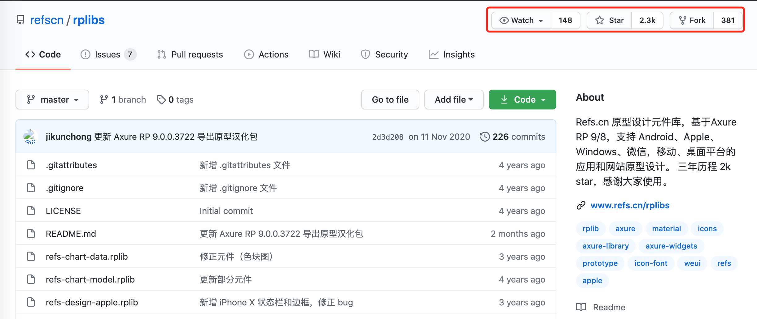Click the rplib topic tag
Screen dimensions: 757x319
[x=591, y=229]
